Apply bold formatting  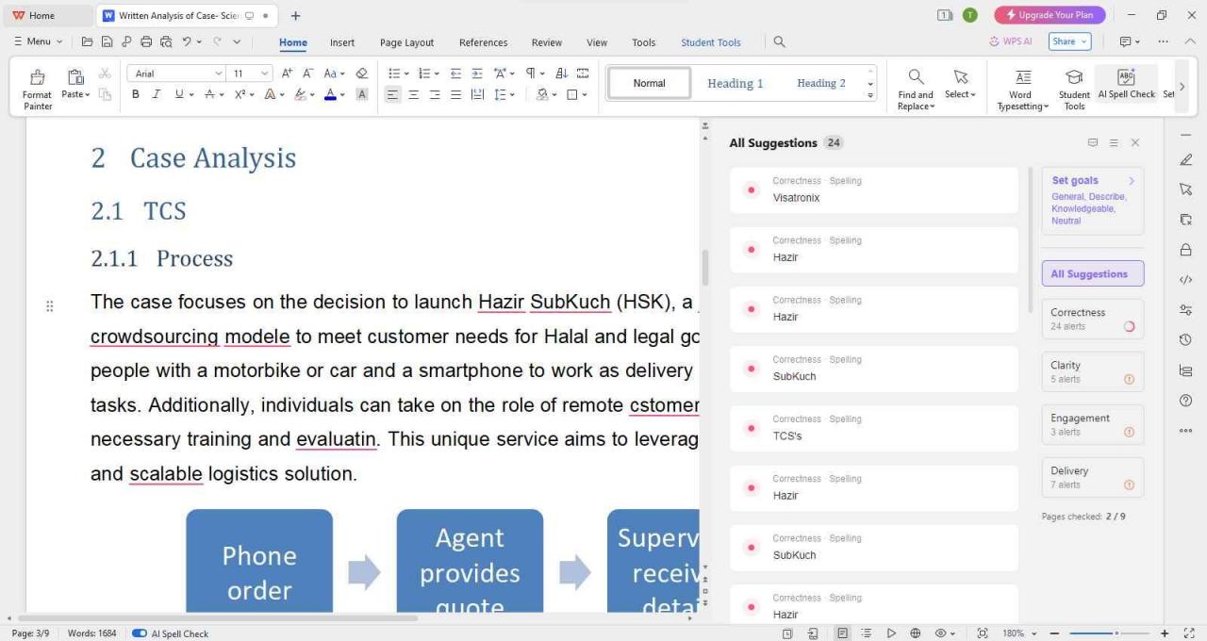136,94
